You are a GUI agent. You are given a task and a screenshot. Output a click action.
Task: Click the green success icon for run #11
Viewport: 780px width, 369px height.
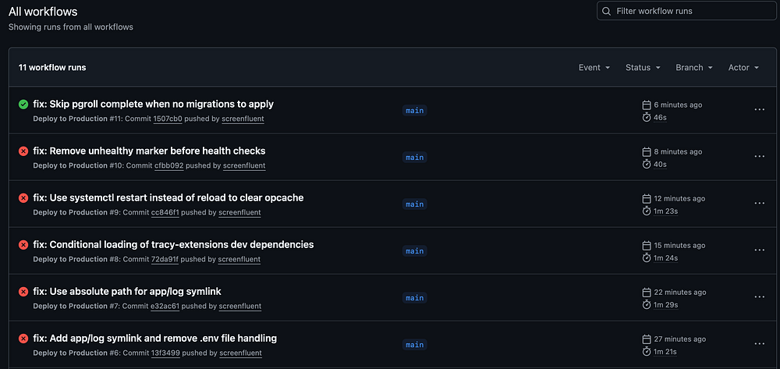(23, 104)
